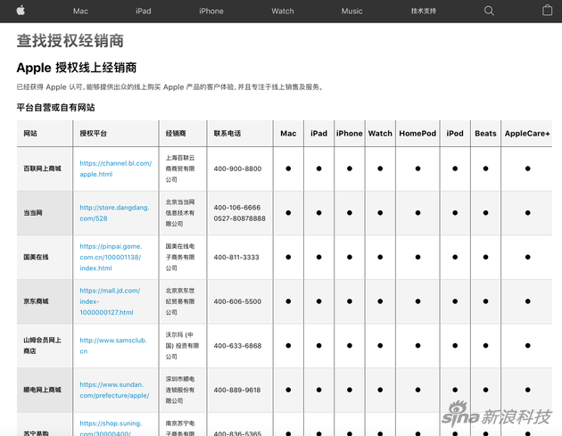562x436 pixels.
Task: Click the 京东商城 phone number 400-606-5500
Action: [237, 301]
